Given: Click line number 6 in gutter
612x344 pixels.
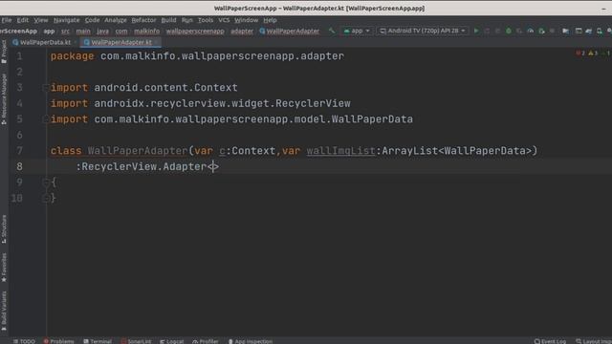Looking at the screenshot, I should 19,135.
